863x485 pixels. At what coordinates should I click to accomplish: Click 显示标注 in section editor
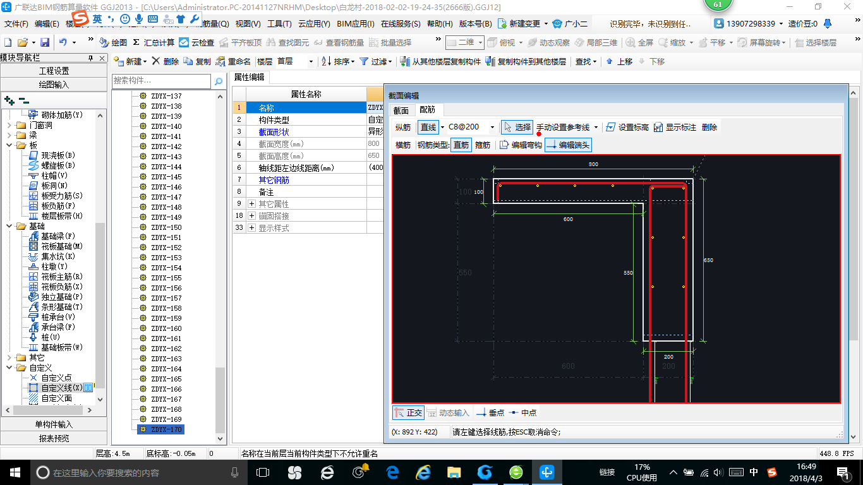(x=675, y=127)
